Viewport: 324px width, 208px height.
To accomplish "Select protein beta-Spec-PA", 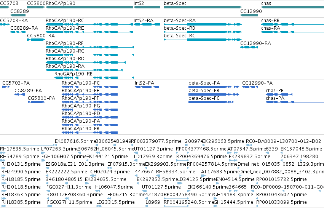I will [x=204, y=83].
